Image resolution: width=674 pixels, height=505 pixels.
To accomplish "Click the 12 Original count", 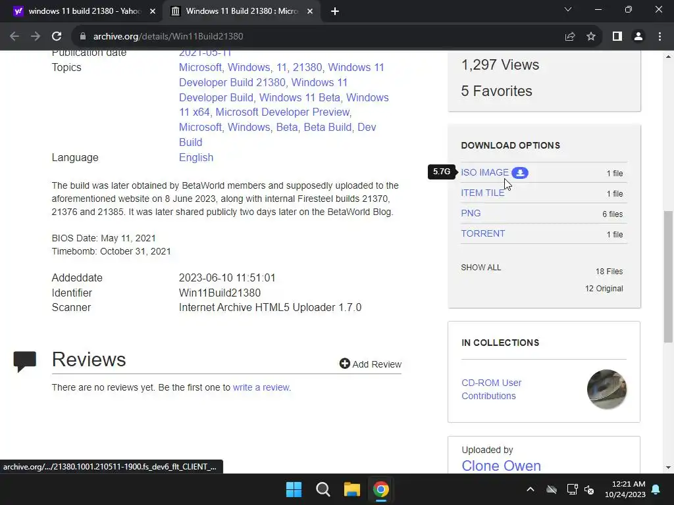I will click(x=604, y=289).
